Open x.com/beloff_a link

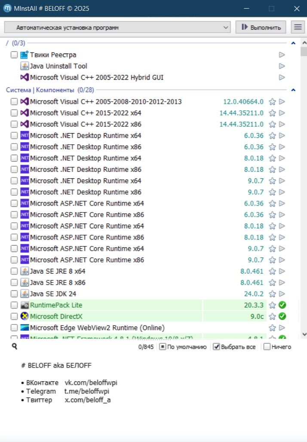(x=88, y=400)
